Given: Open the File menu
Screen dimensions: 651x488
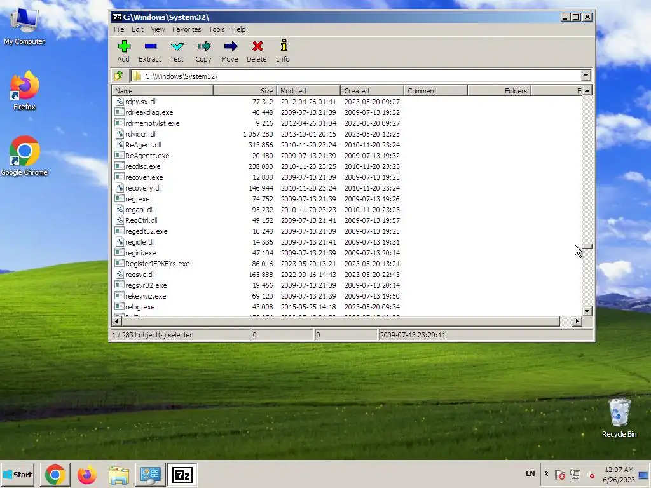Looking at the screenshot, I should [119, 29].
